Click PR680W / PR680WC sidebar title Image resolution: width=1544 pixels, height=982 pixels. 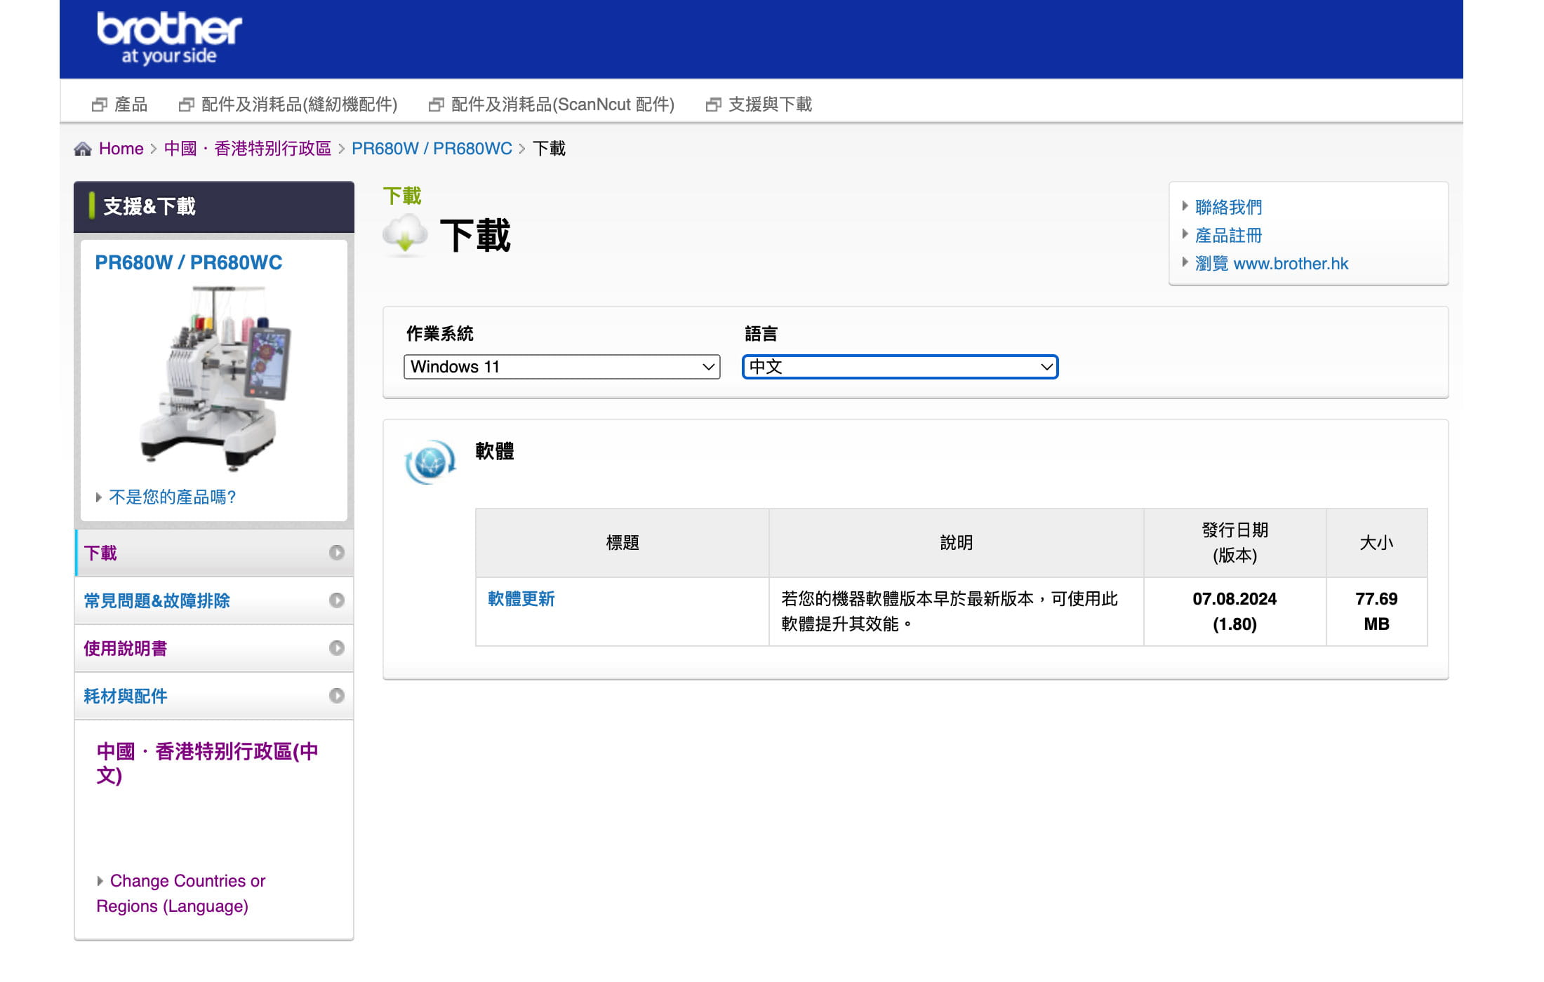tap(189, 262)
